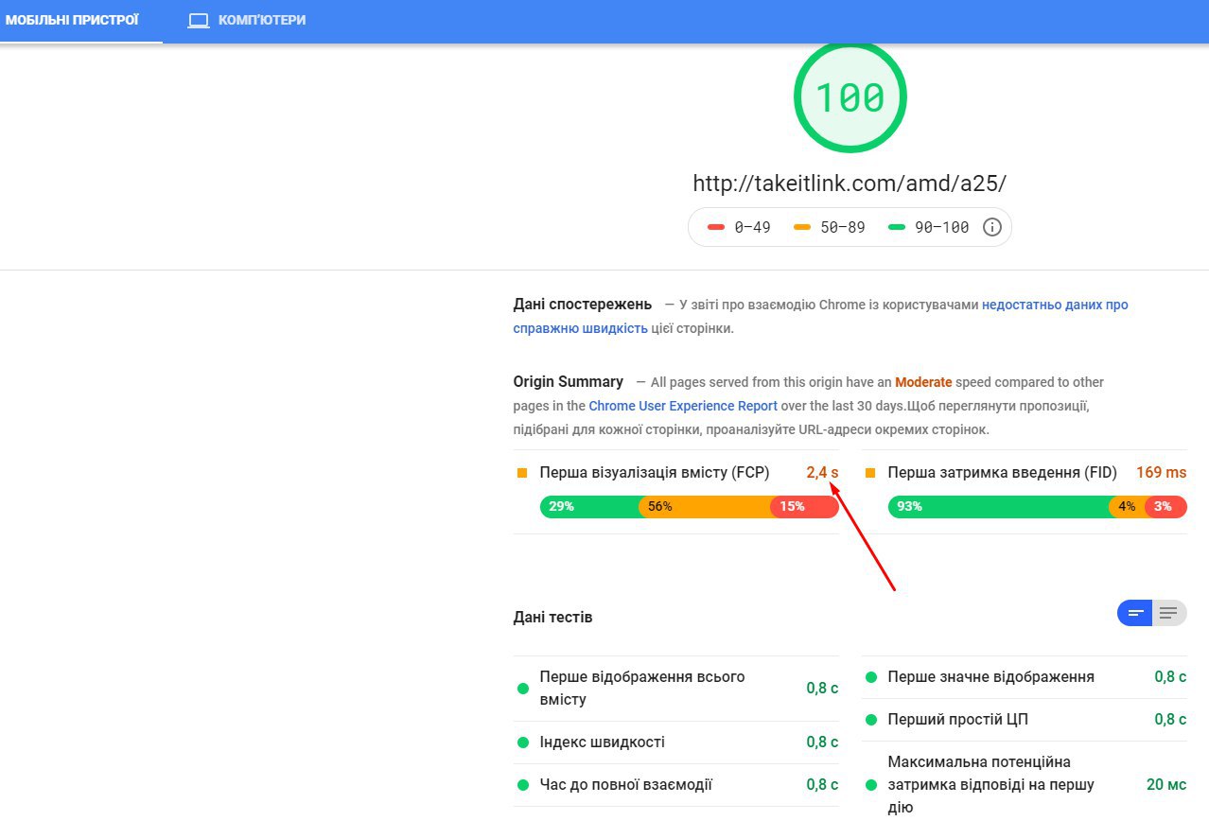Click the FID 93% green distribution segment
This screenshot has height=821, width=1209.
(998, 507)
